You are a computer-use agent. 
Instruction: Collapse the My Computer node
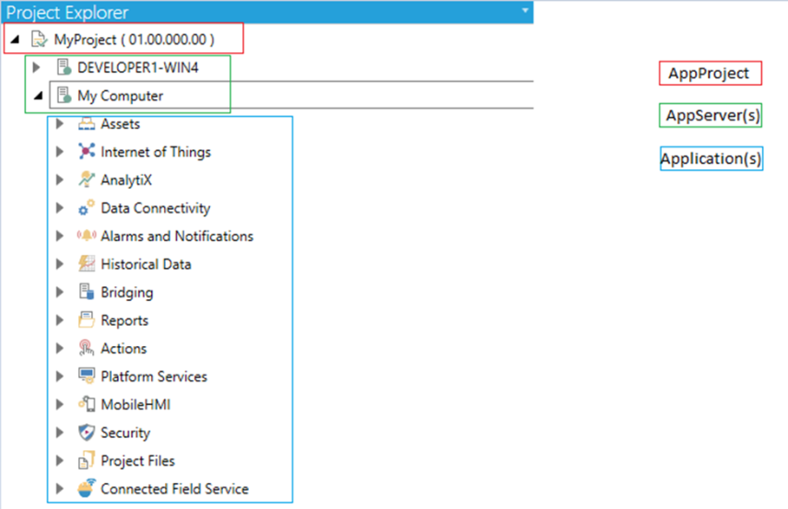click(37, 96)
